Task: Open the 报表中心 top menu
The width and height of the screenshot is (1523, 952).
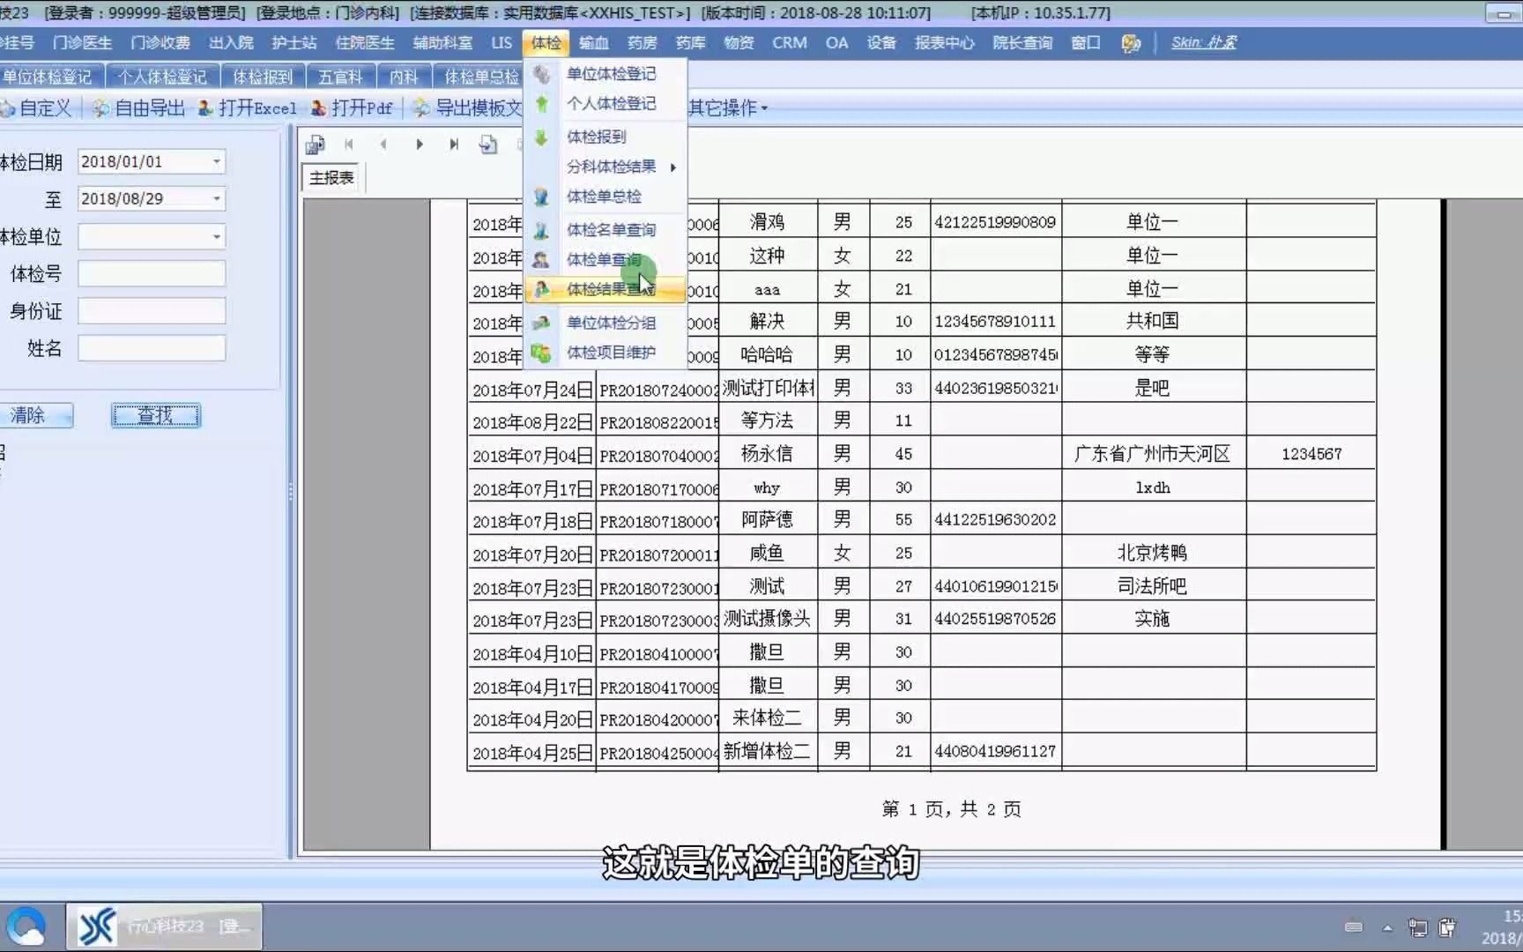Action: tap(944, 42)
